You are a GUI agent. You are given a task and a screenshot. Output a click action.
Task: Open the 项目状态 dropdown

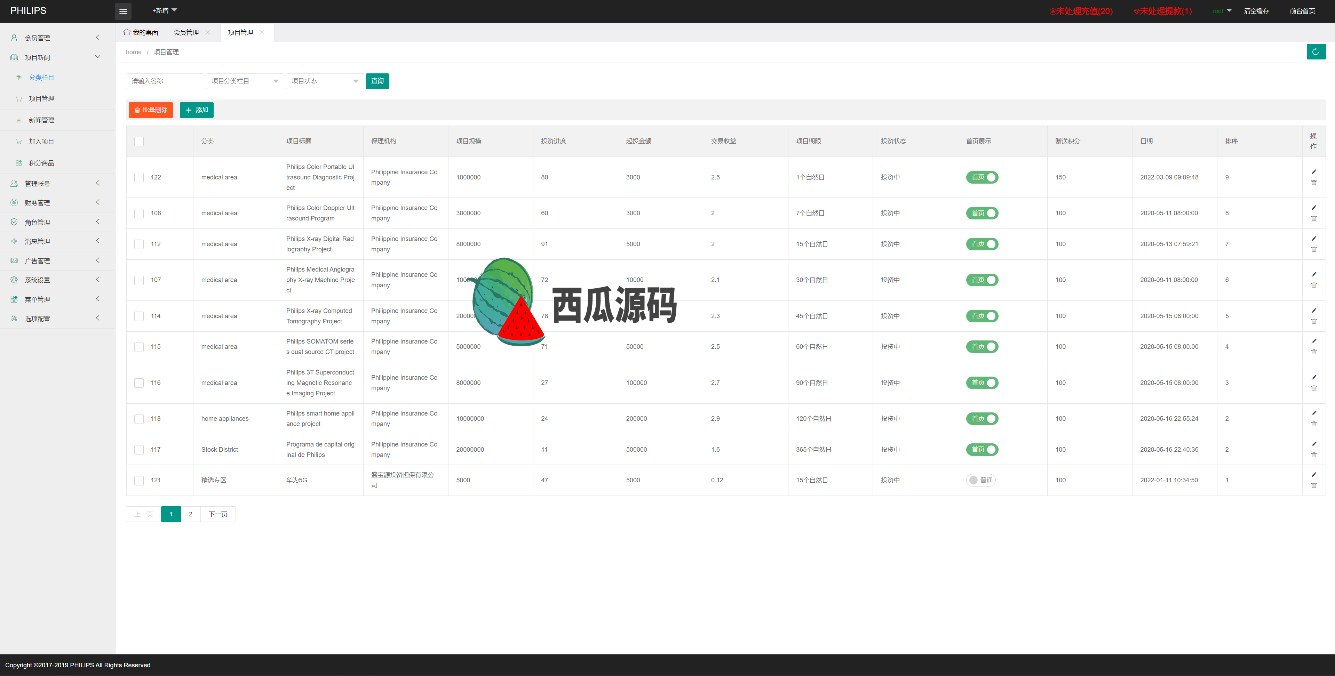(324, 81)
